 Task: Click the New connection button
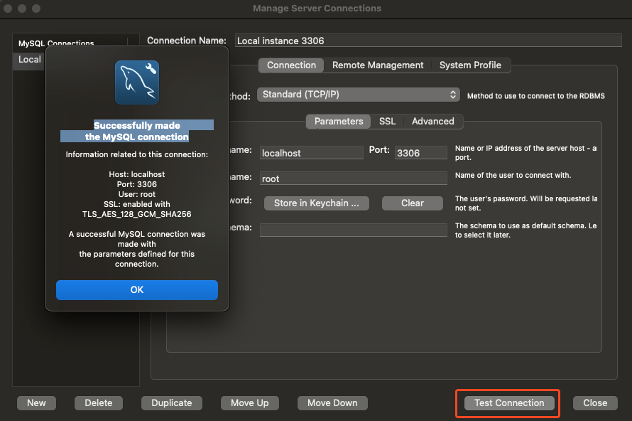pos(36,403)
